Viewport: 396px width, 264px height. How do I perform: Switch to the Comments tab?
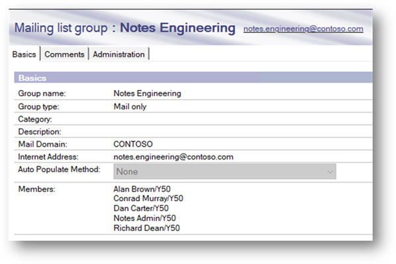64,54
